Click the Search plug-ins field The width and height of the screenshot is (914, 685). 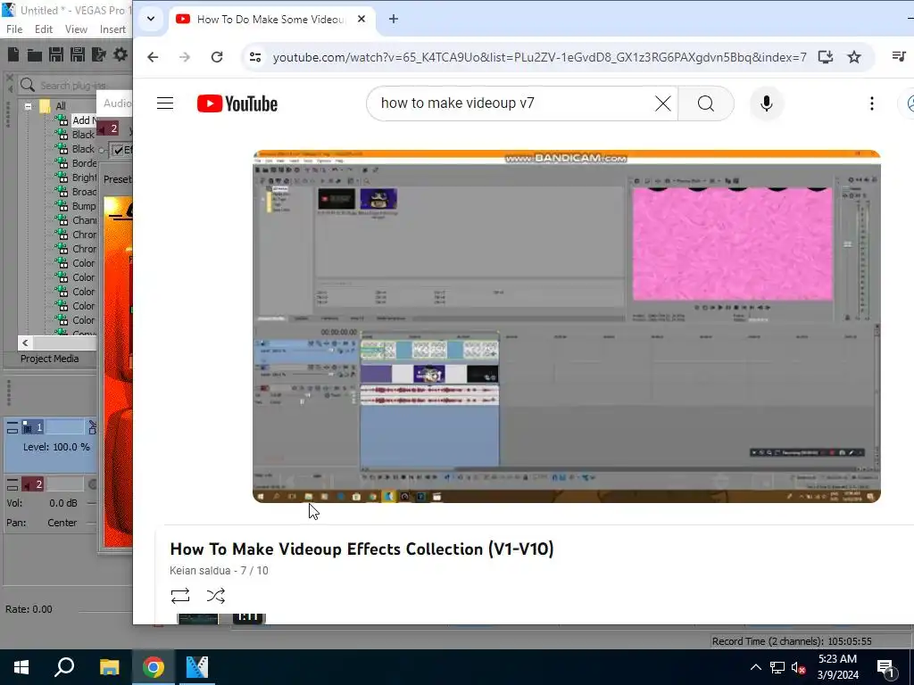pyautogui.click(x=85, y=85)
